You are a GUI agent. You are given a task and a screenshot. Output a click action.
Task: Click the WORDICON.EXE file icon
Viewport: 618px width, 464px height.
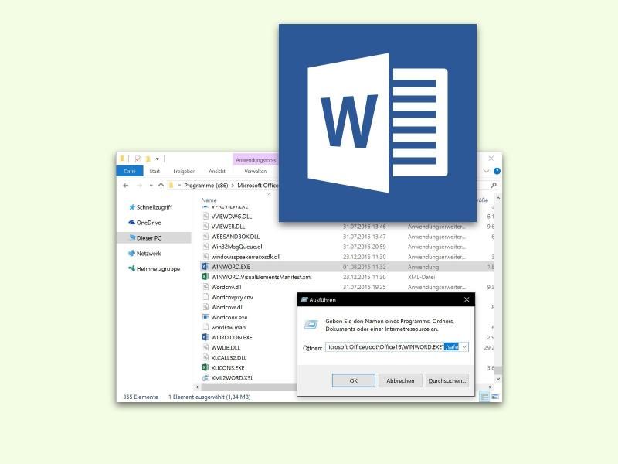click(x=205, y=337)
